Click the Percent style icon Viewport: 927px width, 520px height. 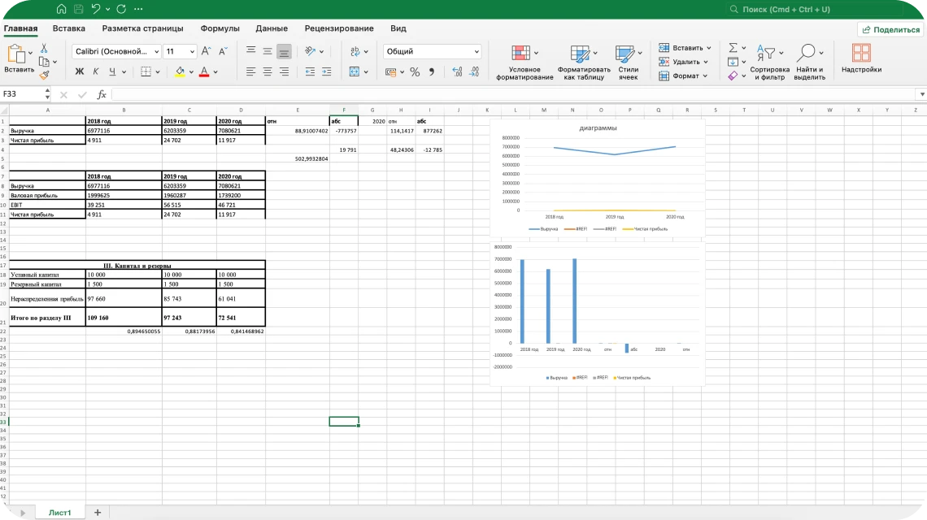tap(415, 71)
